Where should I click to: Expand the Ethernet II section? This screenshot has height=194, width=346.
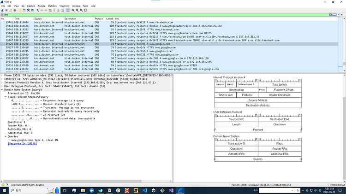(2, 79)
